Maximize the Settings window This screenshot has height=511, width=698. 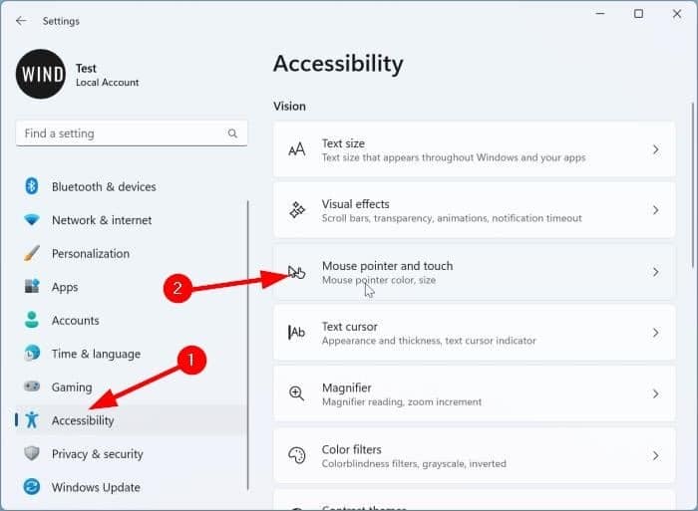click(639, 14)
